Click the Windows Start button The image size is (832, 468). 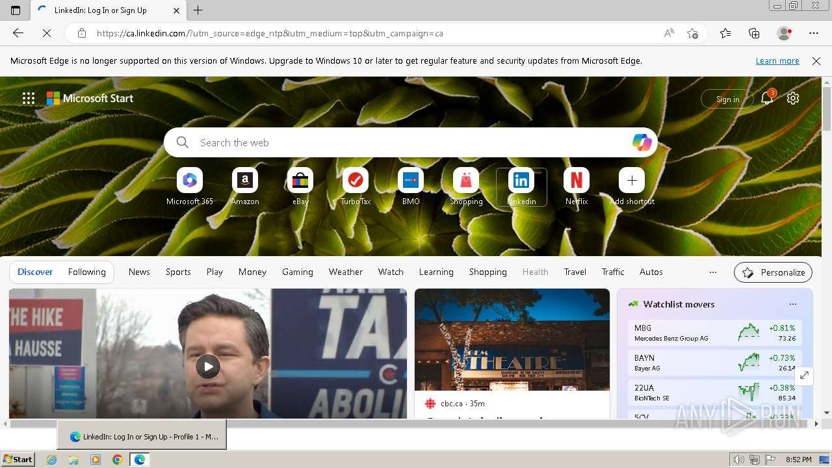pos(18,460)
